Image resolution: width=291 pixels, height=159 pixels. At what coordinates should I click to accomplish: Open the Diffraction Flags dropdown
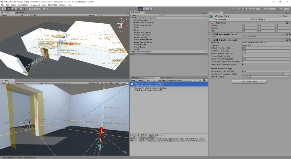(x=266, y=77)
